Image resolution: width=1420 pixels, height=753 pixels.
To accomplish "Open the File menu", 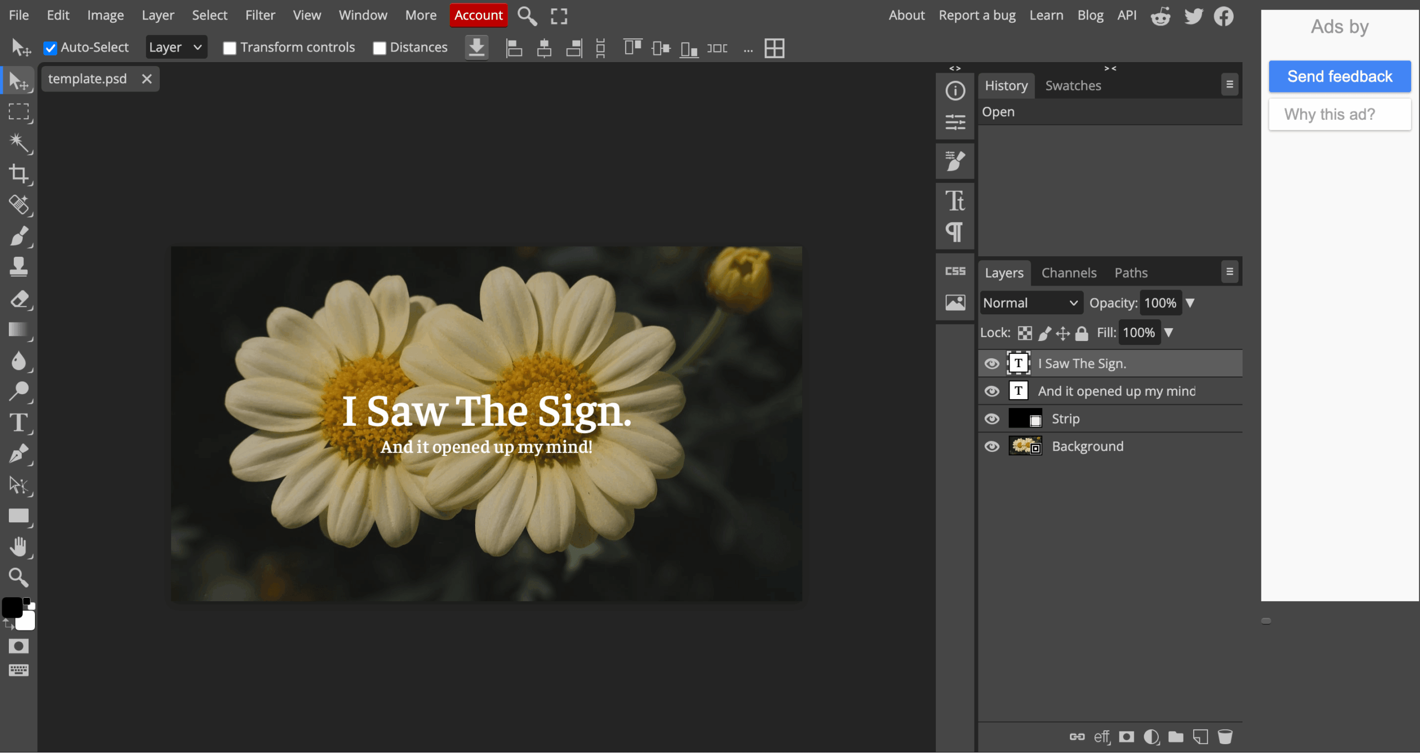I will tap(19, 15).
